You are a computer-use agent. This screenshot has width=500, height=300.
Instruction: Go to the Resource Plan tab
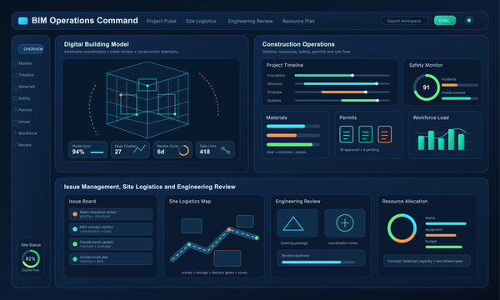298,21
